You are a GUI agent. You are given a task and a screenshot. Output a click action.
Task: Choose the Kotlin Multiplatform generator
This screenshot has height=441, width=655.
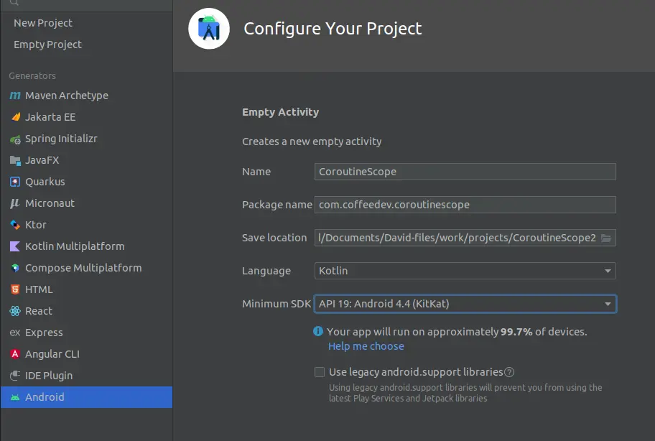pos(86,246)
